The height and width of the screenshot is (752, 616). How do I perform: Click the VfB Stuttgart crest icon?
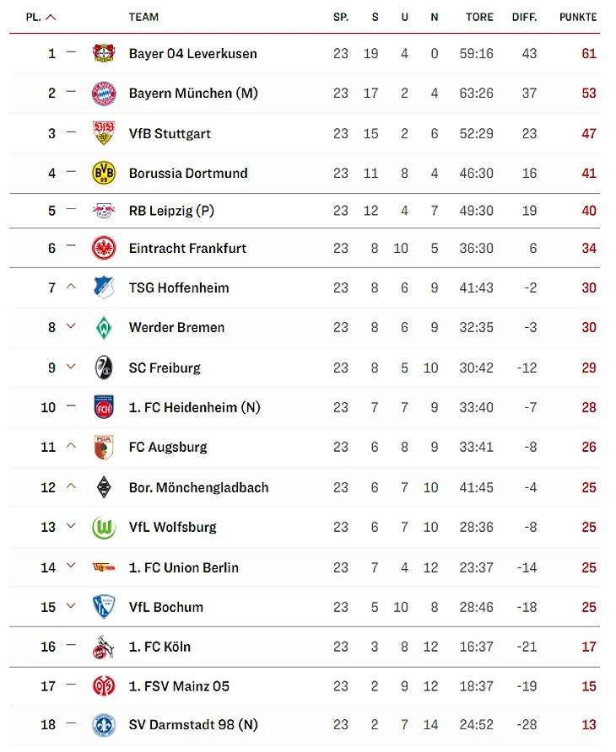click(104, 133)
